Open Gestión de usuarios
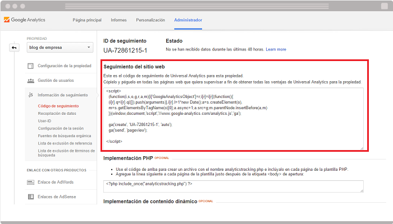 [x=56, y=80]
